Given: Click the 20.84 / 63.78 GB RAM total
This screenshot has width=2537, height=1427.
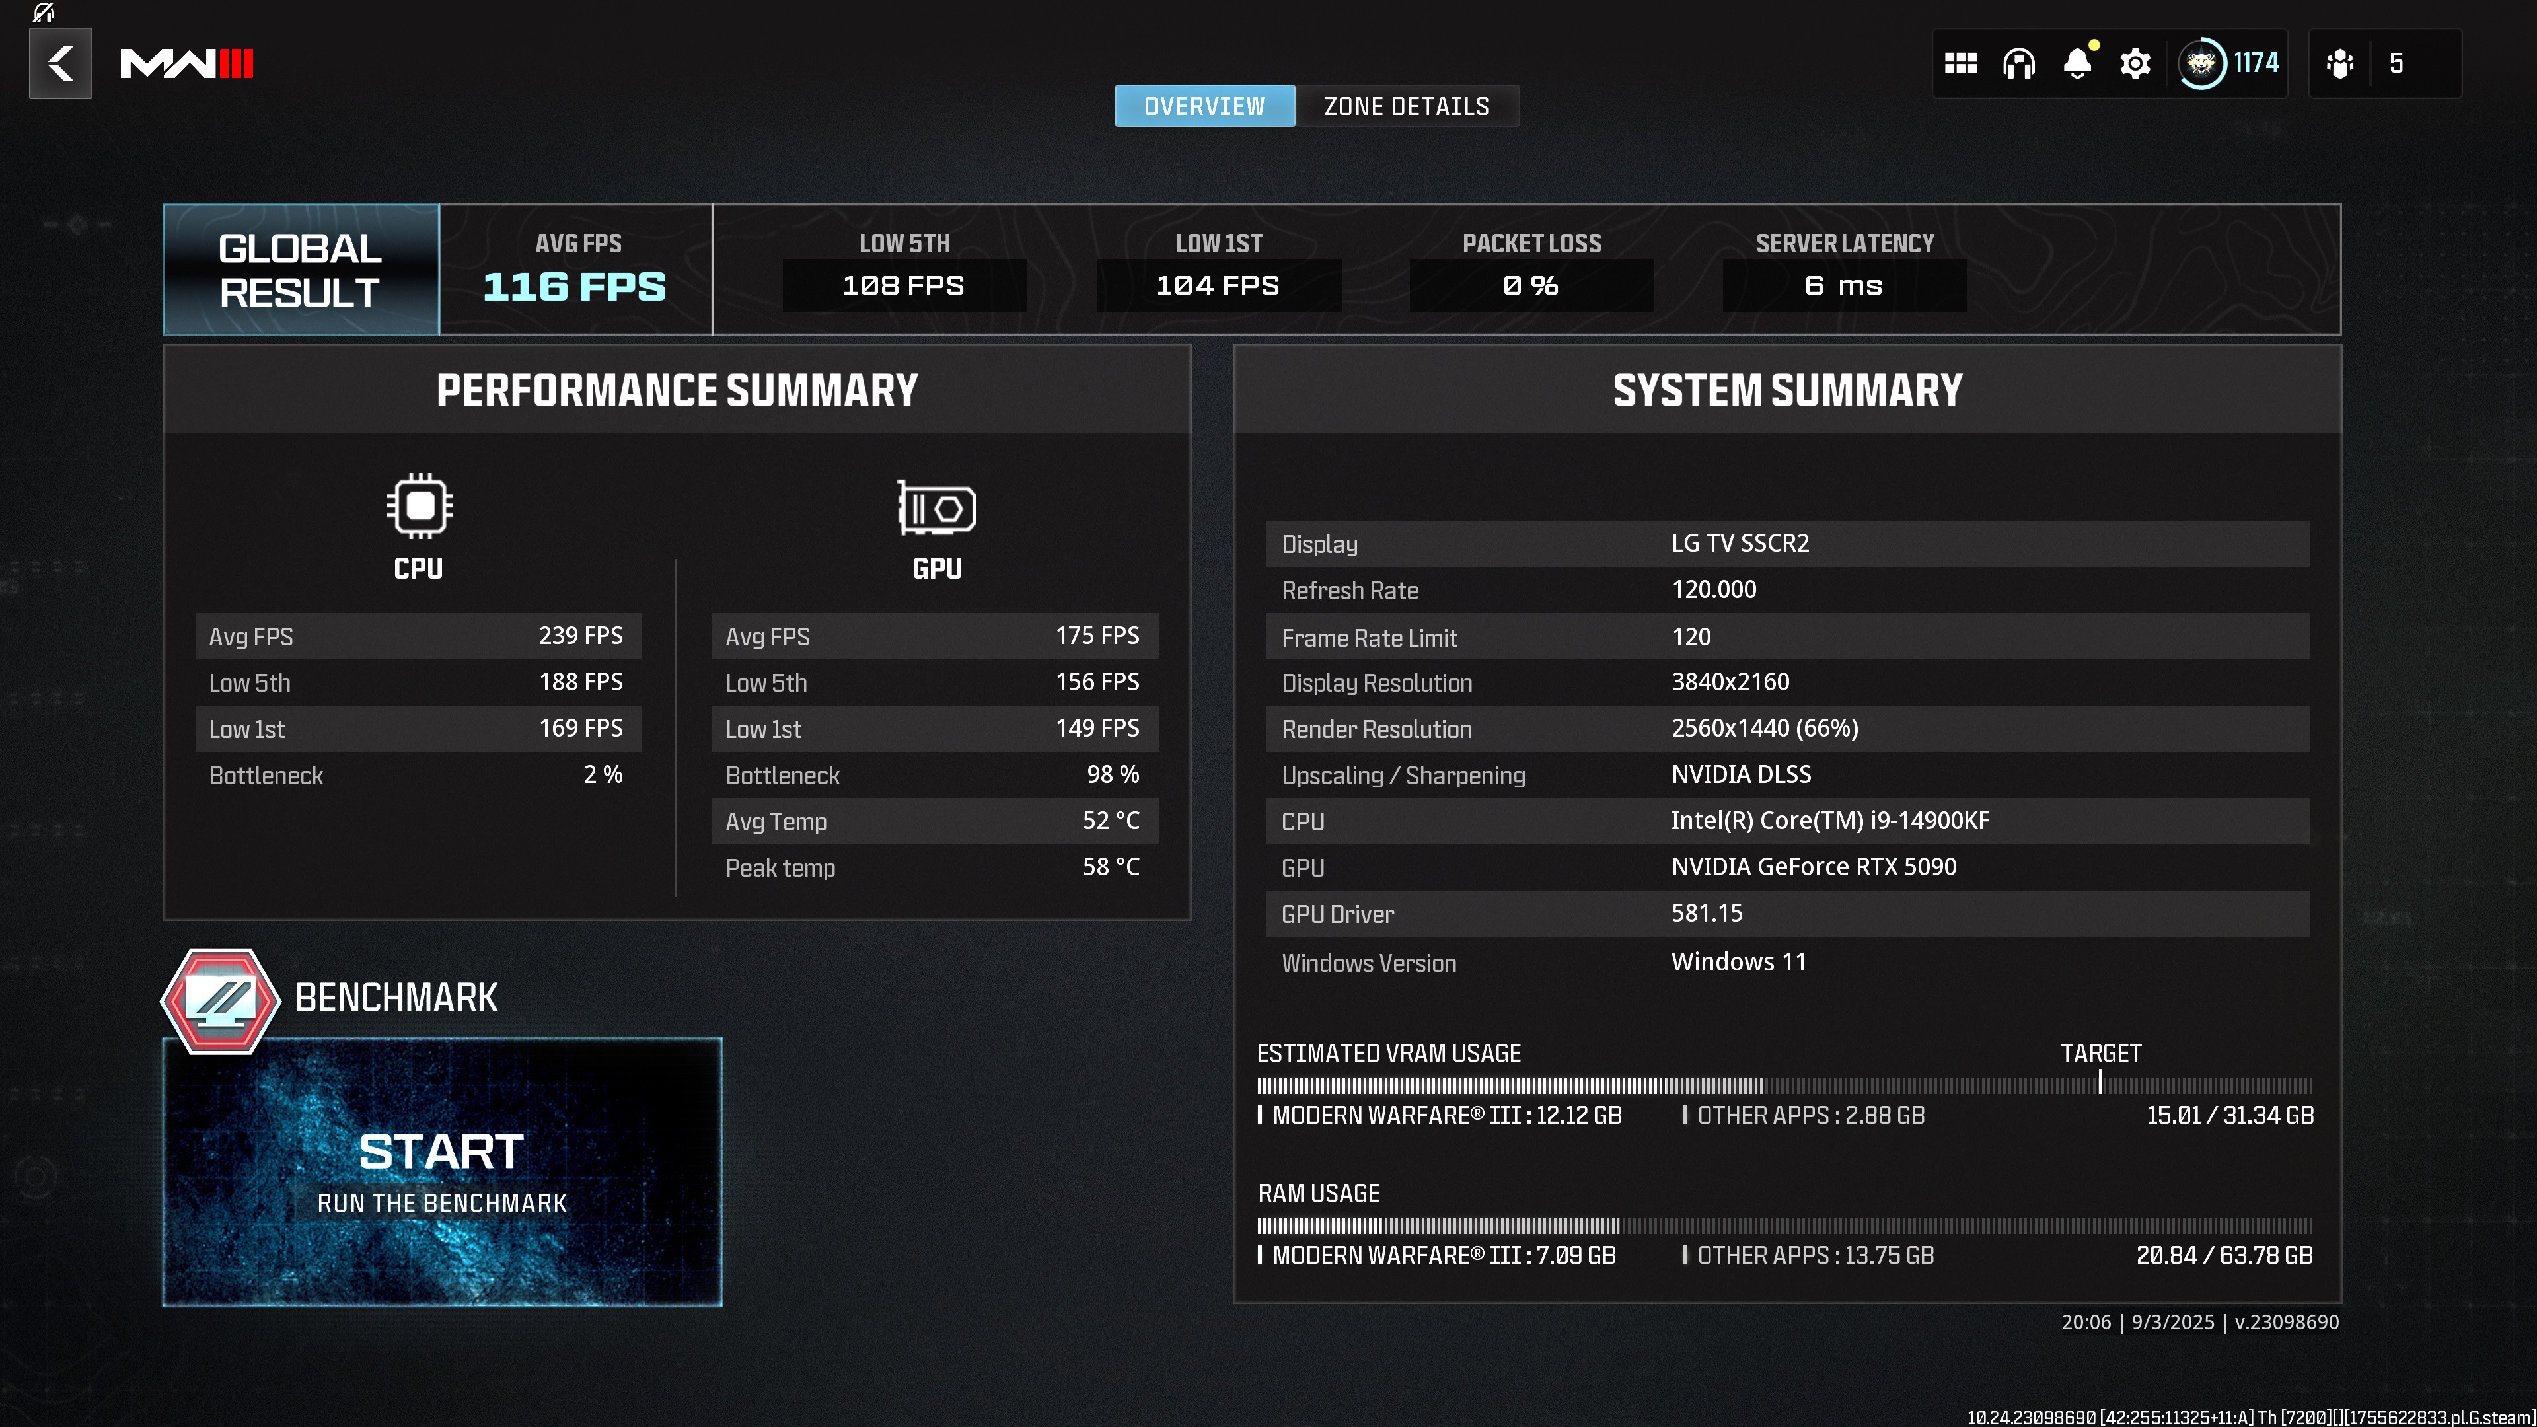Looking at the screenshot, I should (2224, 1256).
